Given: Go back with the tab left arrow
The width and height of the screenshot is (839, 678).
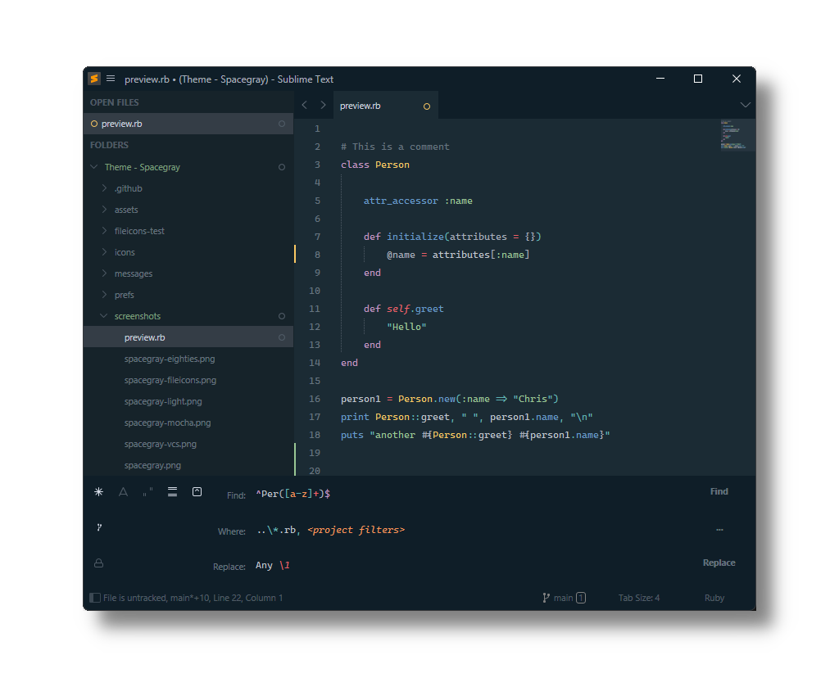Looking at the screenshot, I should [x=305, y=105].
